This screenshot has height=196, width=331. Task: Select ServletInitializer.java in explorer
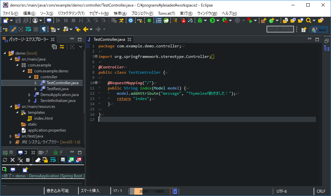point(58,101)
